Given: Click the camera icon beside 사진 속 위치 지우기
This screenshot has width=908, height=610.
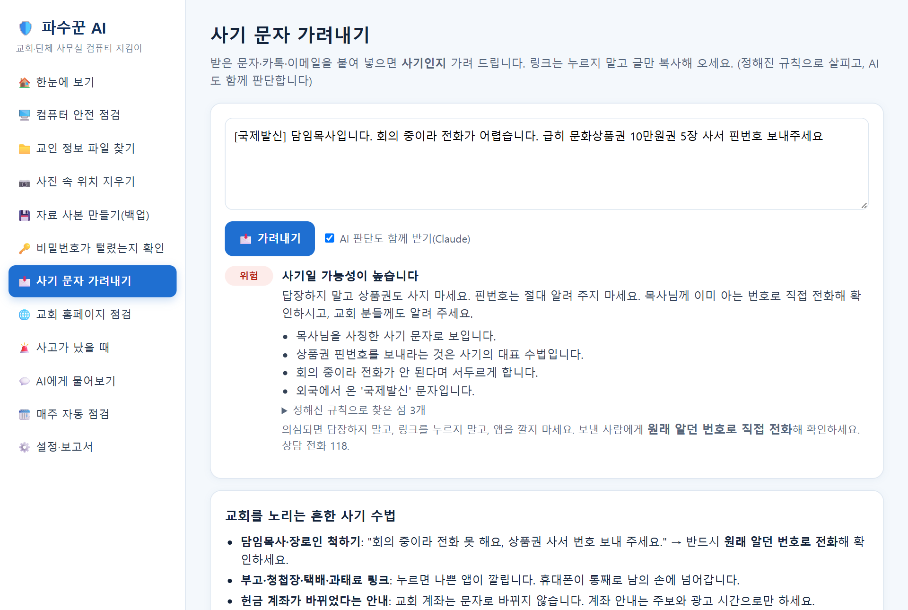Looking at the screenshot, I should coord(24,183).
